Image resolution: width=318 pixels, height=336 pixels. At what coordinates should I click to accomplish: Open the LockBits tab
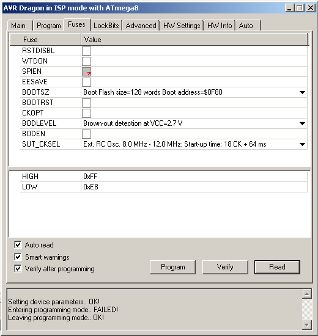(106, 26)
